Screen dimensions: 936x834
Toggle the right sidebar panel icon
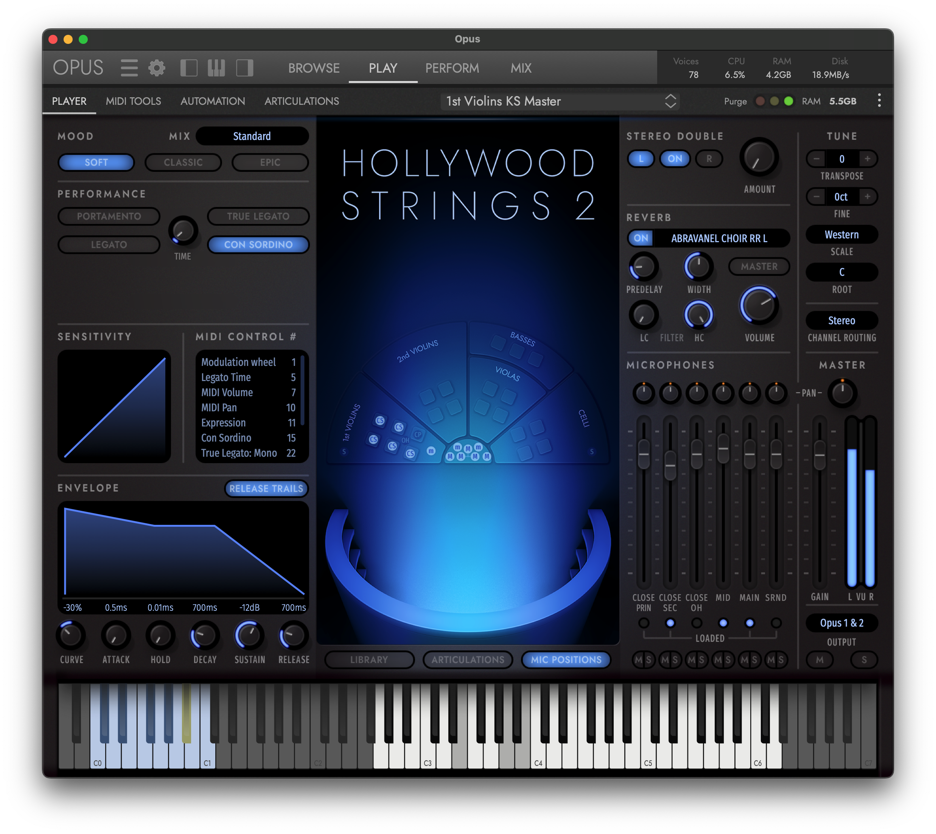coord(245,68)
